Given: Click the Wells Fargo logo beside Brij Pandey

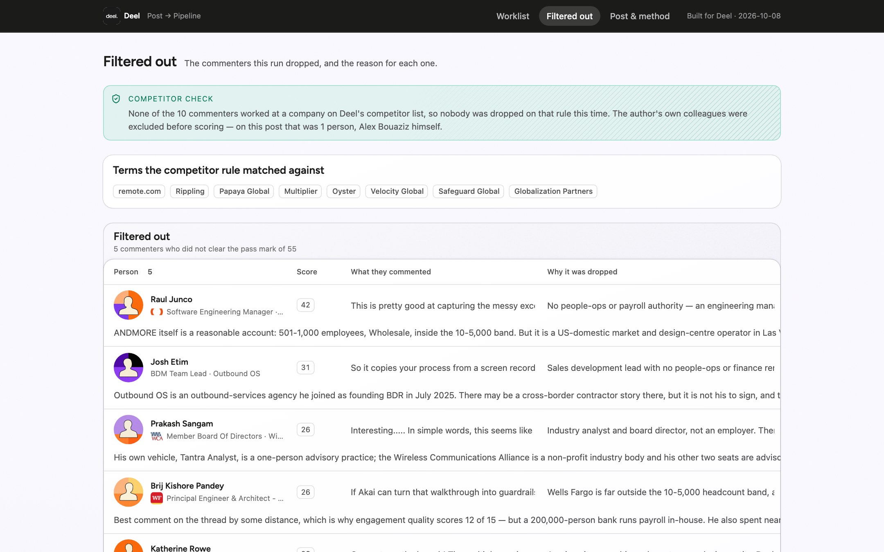Looking at the screenshot, I should (x=157, y=498).
